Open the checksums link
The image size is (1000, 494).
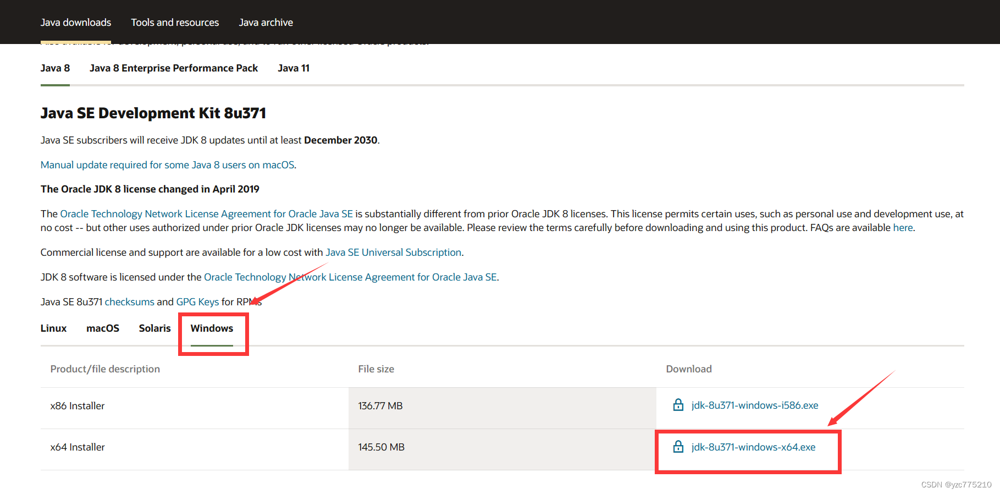point(130,302)
